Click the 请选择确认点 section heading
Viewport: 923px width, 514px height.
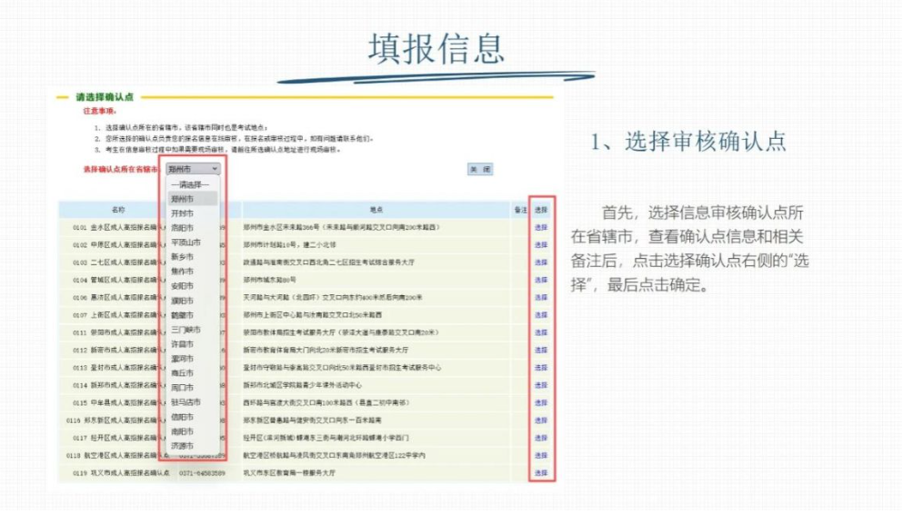tap(105, 97)
